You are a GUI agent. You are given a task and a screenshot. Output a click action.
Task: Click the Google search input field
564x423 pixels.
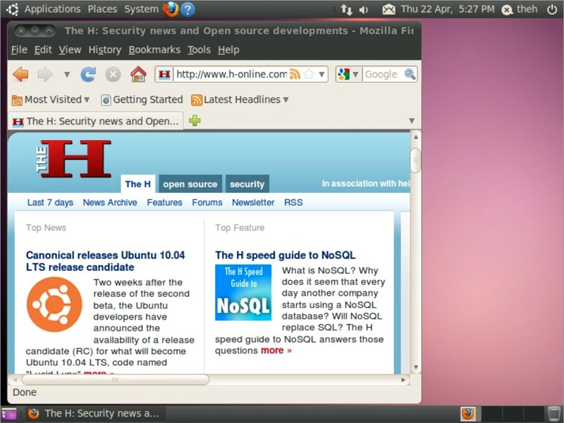click(382, 75)
